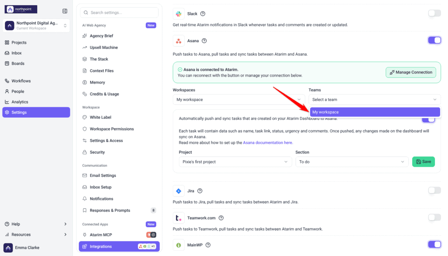The image size is (448, 256).
Task: Select Settings in the sidebar
Action: pyautogui.click(x=36, y=112)
